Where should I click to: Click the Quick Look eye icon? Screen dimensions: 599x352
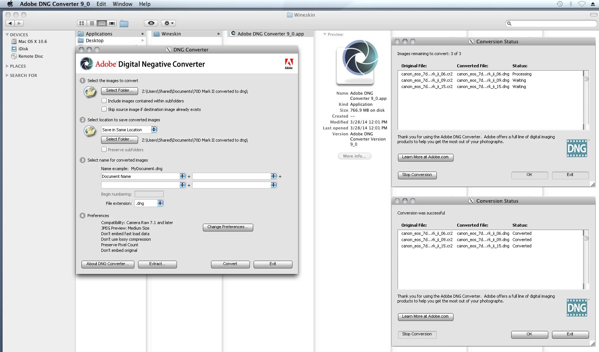click(151, 23)
